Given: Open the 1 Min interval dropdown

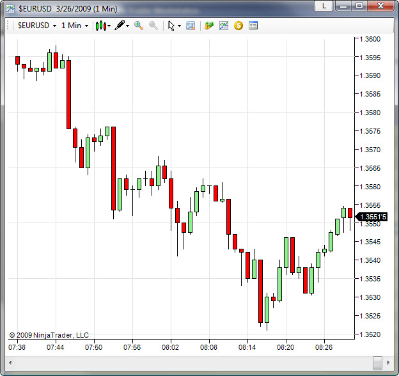Looking at the screenshot, I should pos(75,26).
